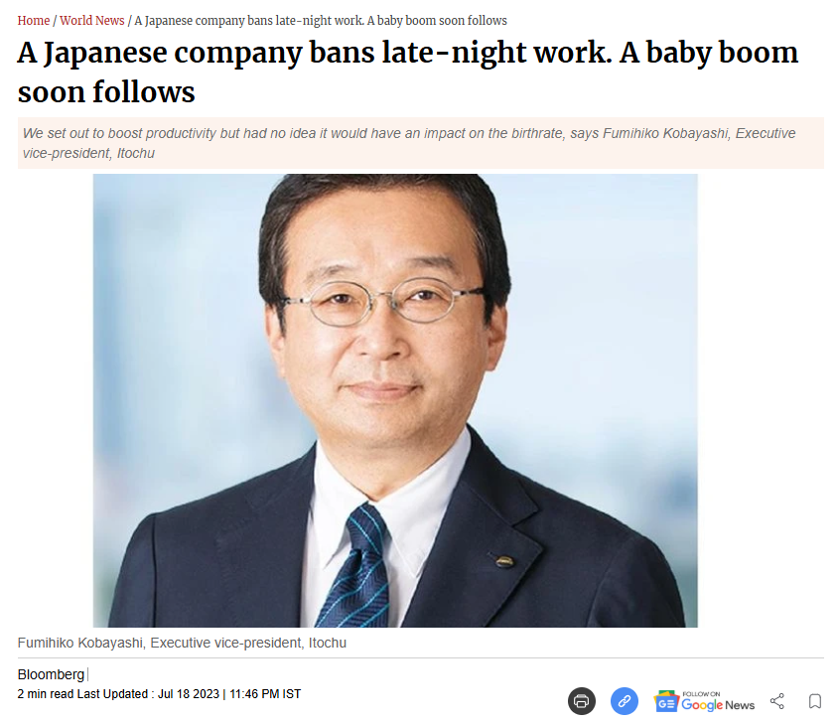
Task: Bookmark this article with the bookmark icon
Action: click(814, 701)
